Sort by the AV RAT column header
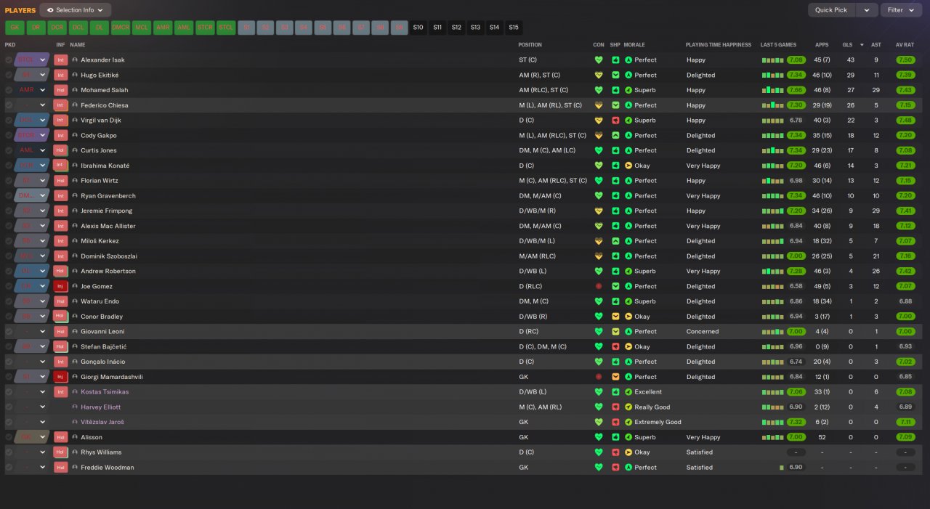 click(x=905, y=45)
